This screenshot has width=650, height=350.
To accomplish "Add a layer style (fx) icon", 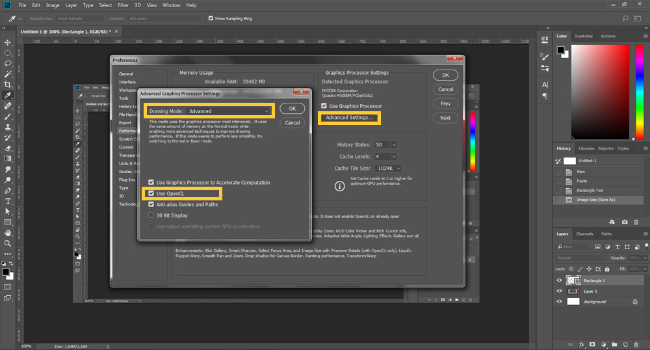I will pyautogui.click(x=582, y=344).
